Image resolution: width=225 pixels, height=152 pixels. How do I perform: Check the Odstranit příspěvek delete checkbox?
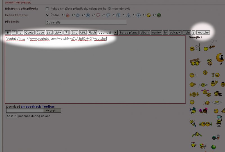click(47, 9)
